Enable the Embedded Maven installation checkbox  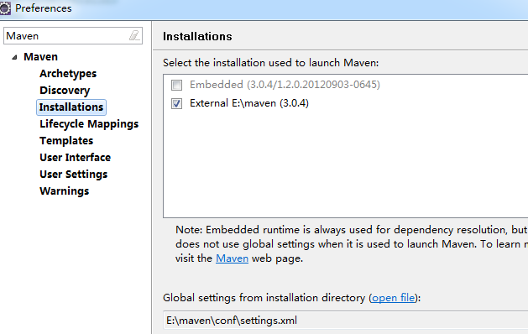click(176, 85)
